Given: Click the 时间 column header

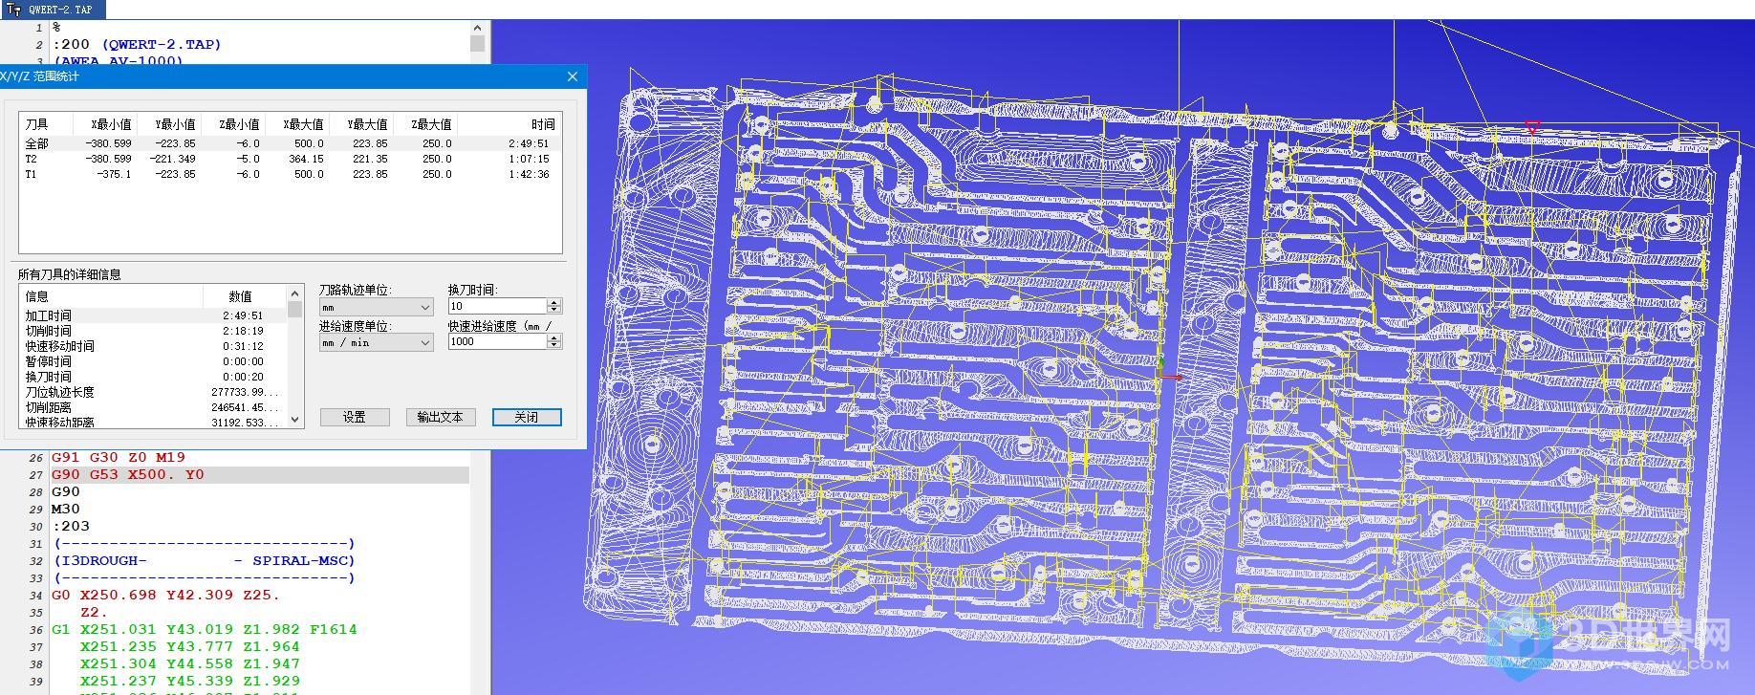Looking at the screenshot, I should coord(509,124).
